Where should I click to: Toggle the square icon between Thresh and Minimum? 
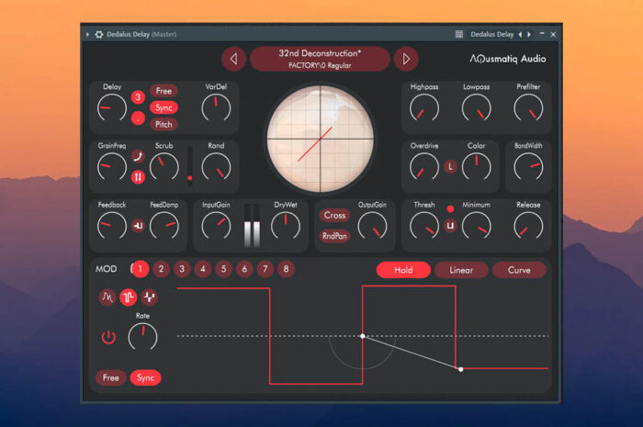(x=450, y=226)
